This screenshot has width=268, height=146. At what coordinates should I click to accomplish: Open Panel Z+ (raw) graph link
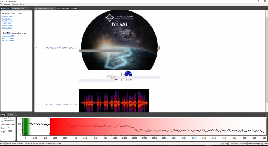[x=7, y=25]
